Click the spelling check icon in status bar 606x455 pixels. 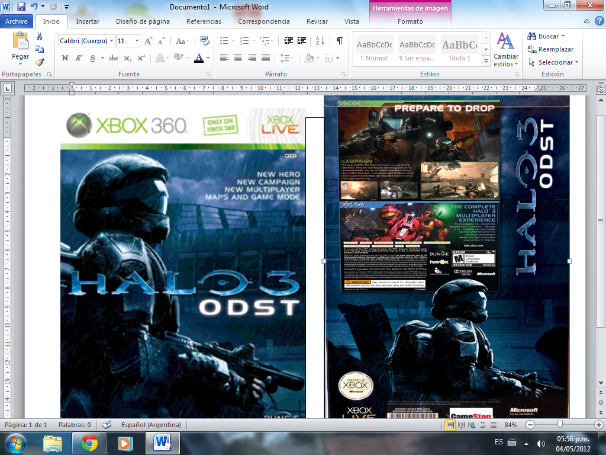point(107,425)
